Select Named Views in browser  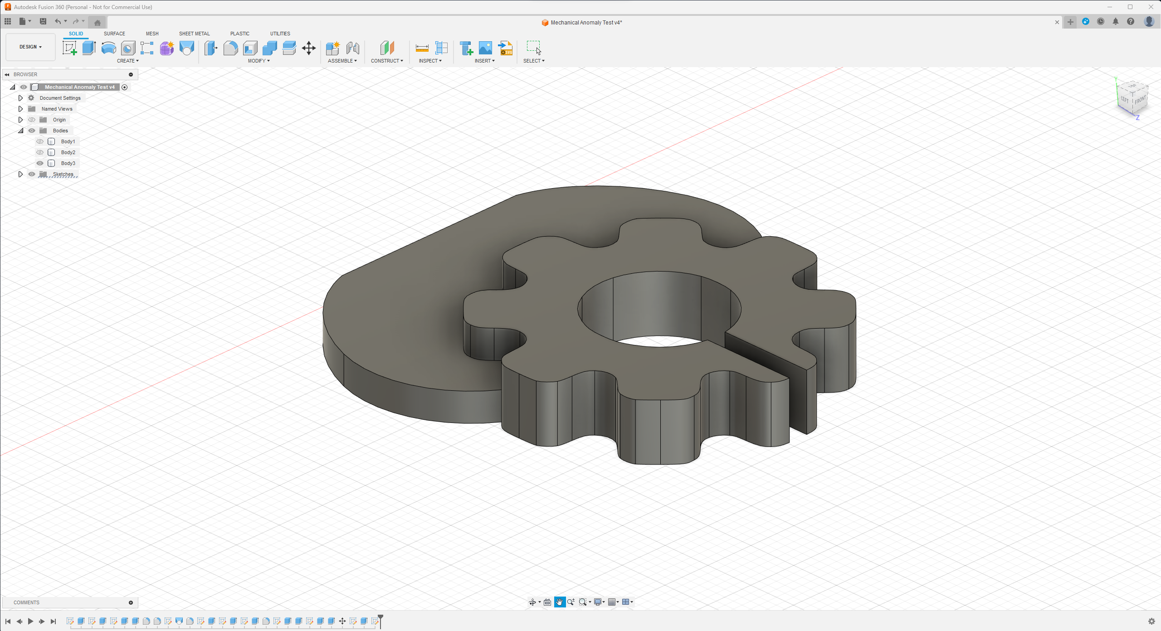pyautogui.click(x=57, y=109)
